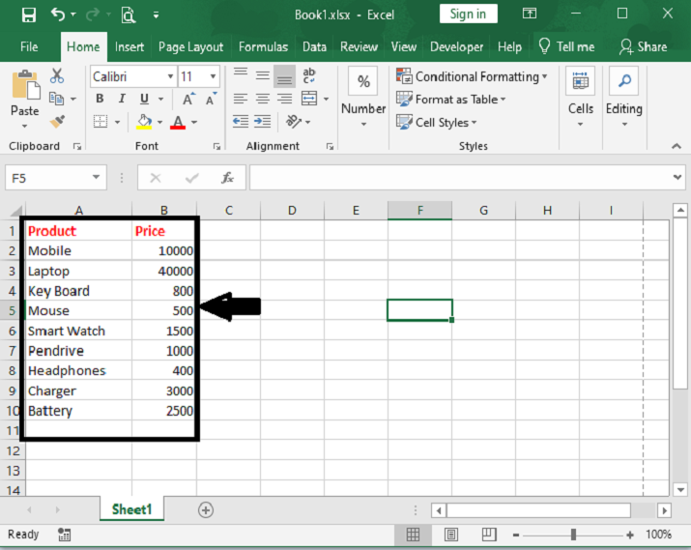Screen dimensions: 691x550
Task: Center the text horizontally
Action: 263,99
